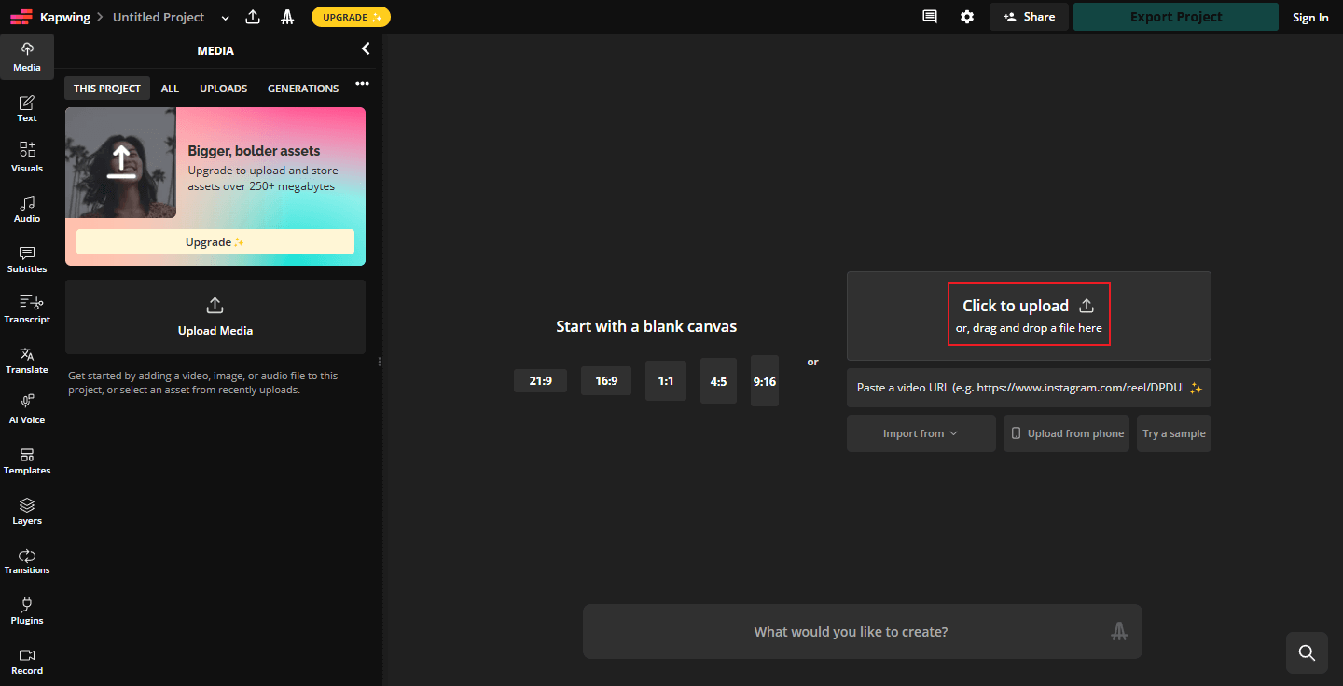Screen dimensions: 1343x686
Task: Open the Layers panel
Action: (26, 510)
